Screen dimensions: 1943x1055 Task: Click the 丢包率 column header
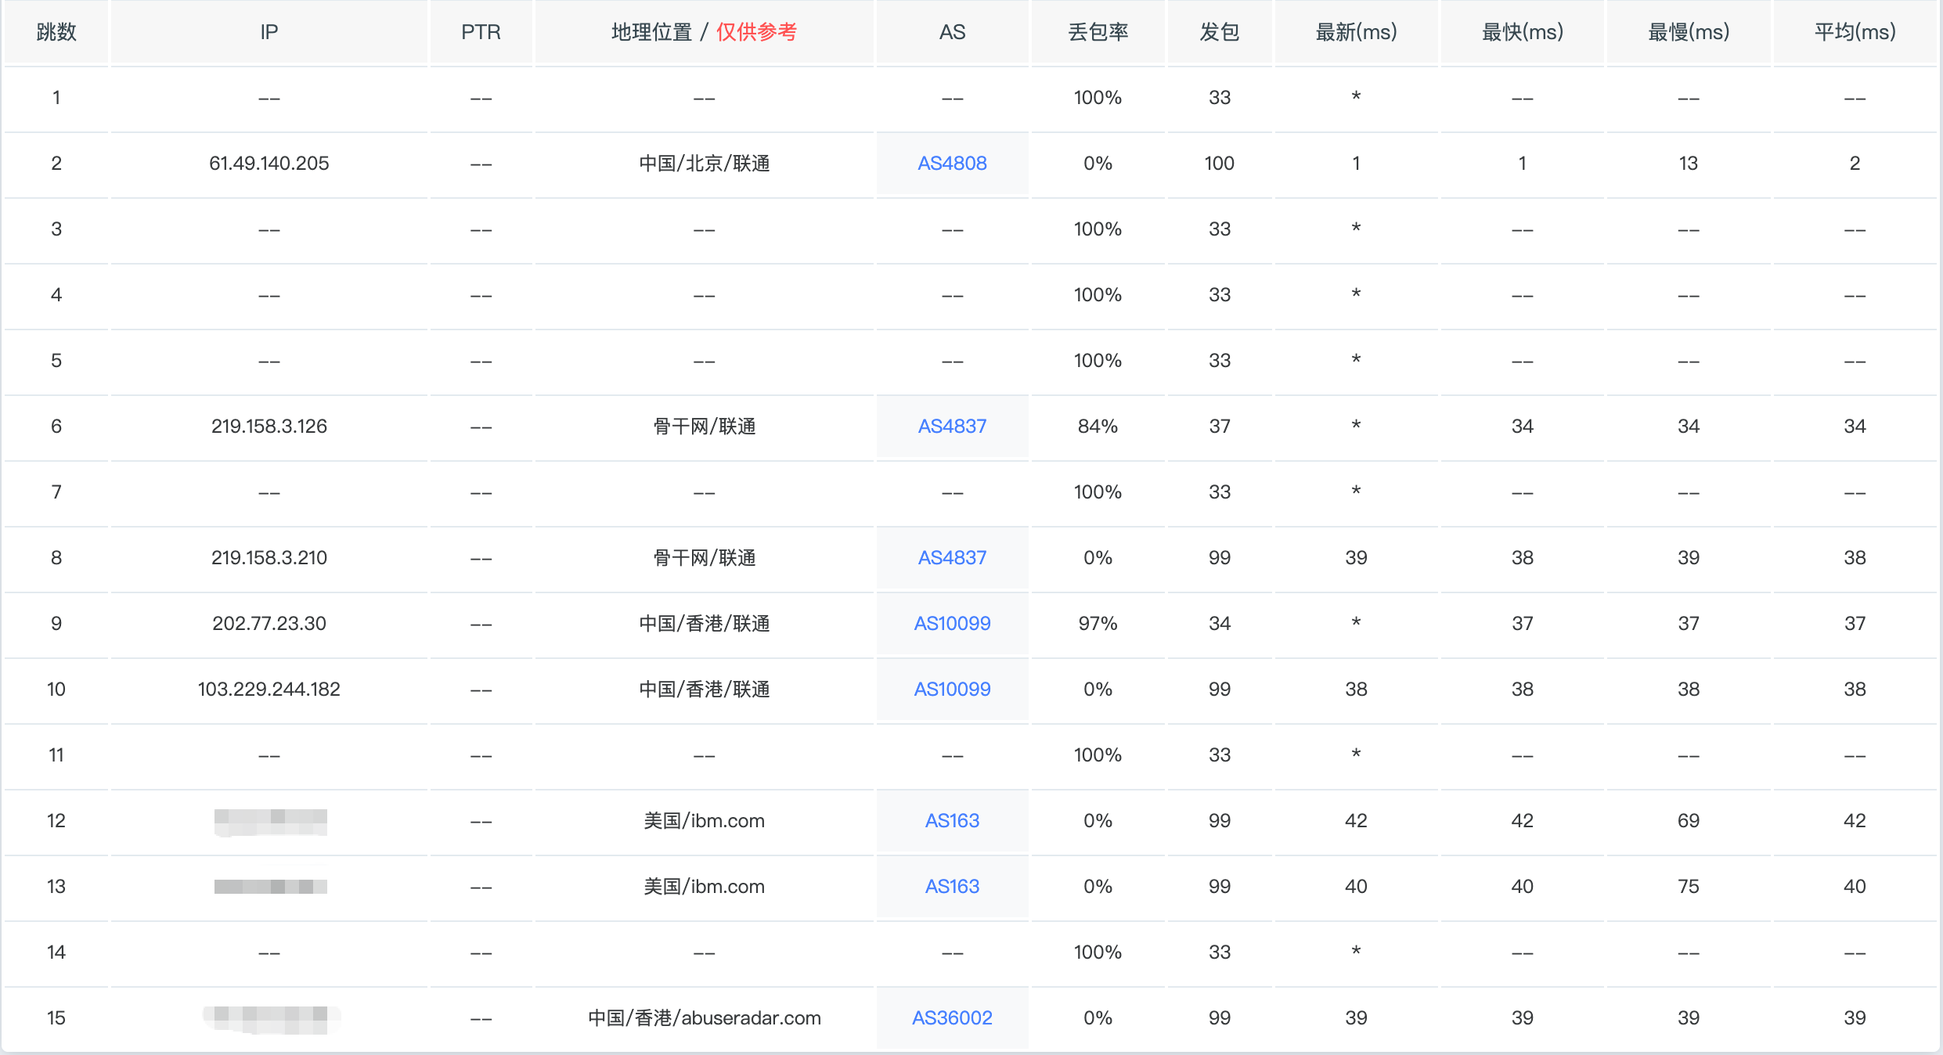(x=1098, y=32)
